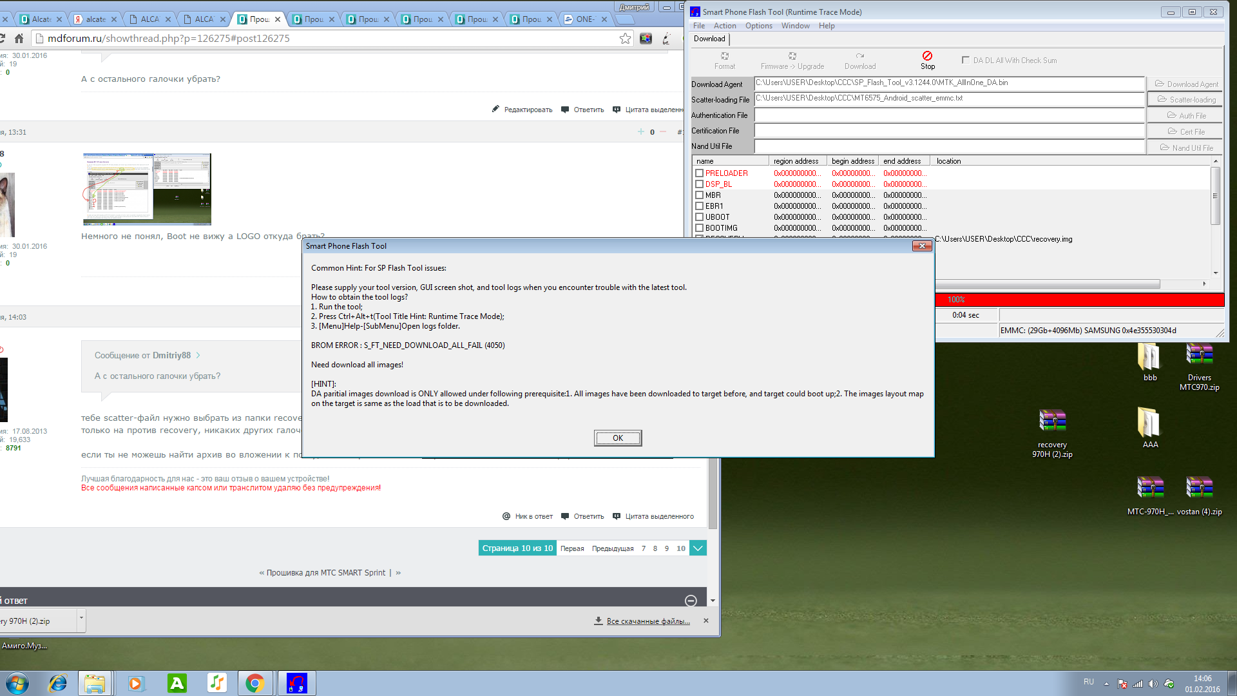Enable the PRELOADER checkbox

coord(699,173)
